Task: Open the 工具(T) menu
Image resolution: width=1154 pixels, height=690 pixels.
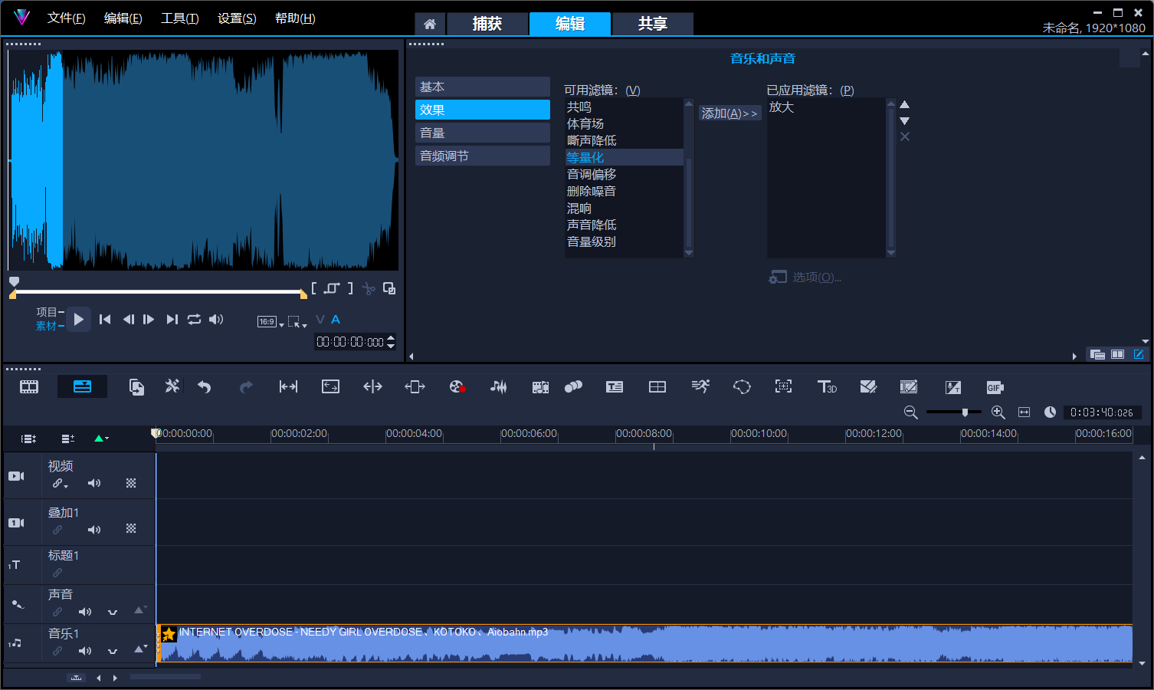Action: click(180, 18)
